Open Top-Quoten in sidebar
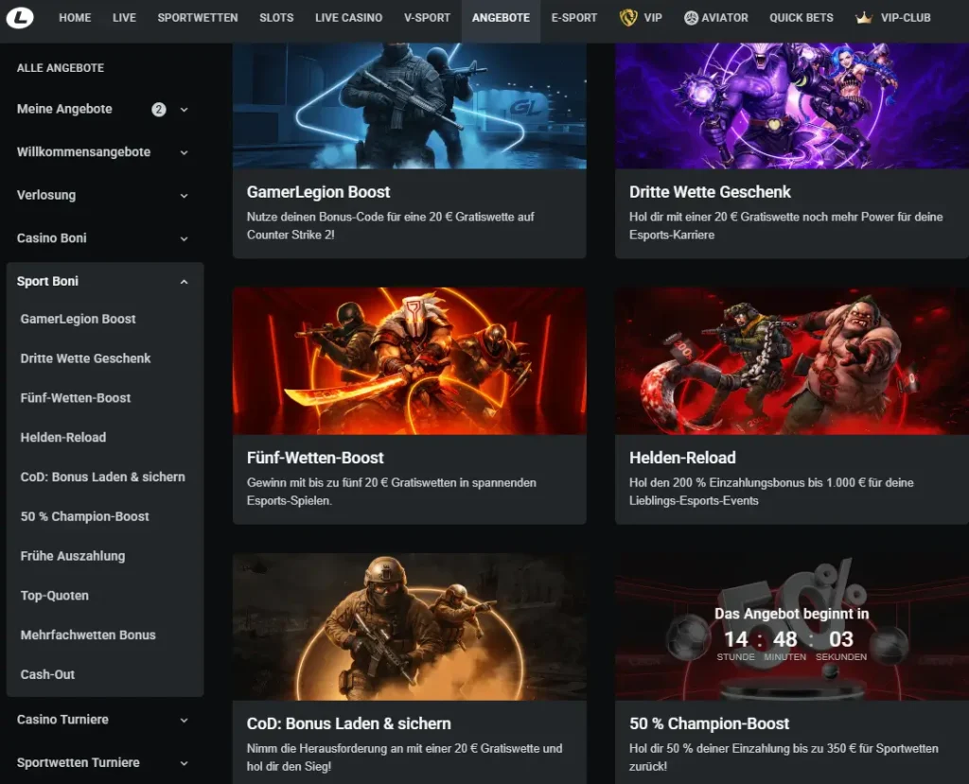Image resolution: width=969 pixels, height=784 pixels. coord(54,596)
